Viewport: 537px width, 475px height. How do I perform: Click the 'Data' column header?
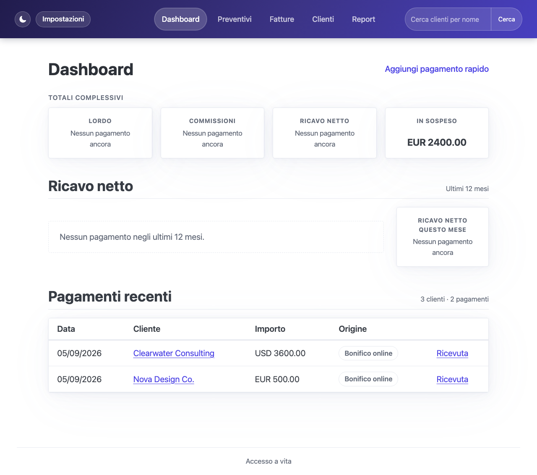(x=66, y=329)
